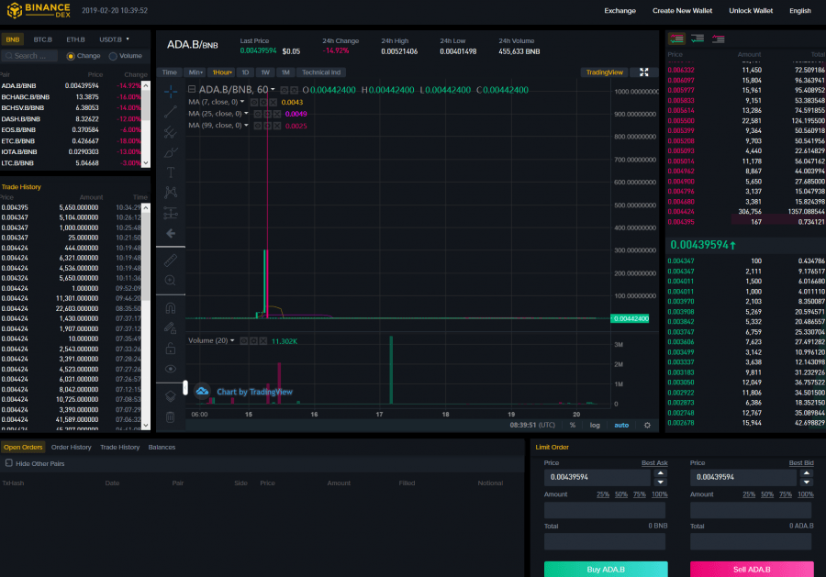Viewport: 826px width, 577px height.
Task: Remove the Volume (20) indicator
Action: click(x=262, y=341)
